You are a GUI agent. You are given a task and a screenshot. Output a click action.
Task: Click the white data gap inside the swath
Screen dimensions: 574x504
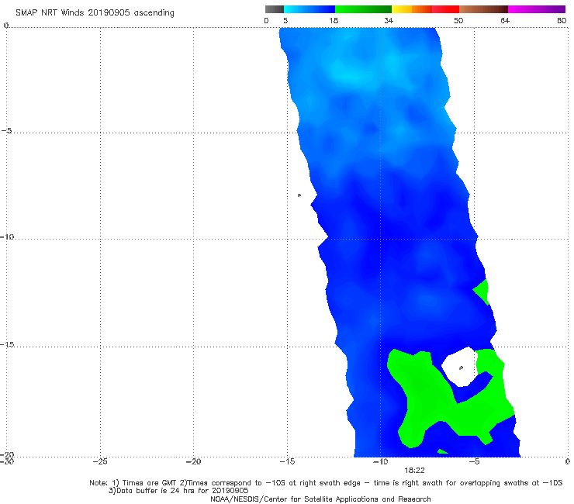pyautogui.click(x=460, y=367)
